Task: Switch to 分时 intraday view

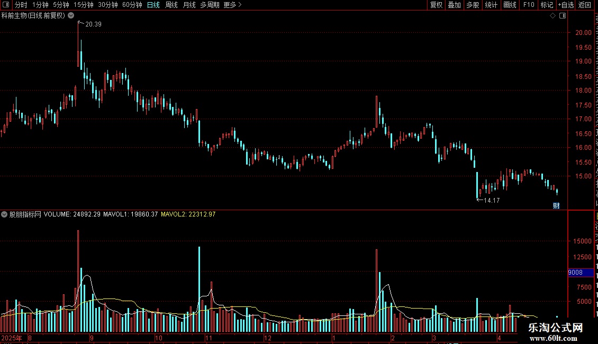Action: click(21, 5)
